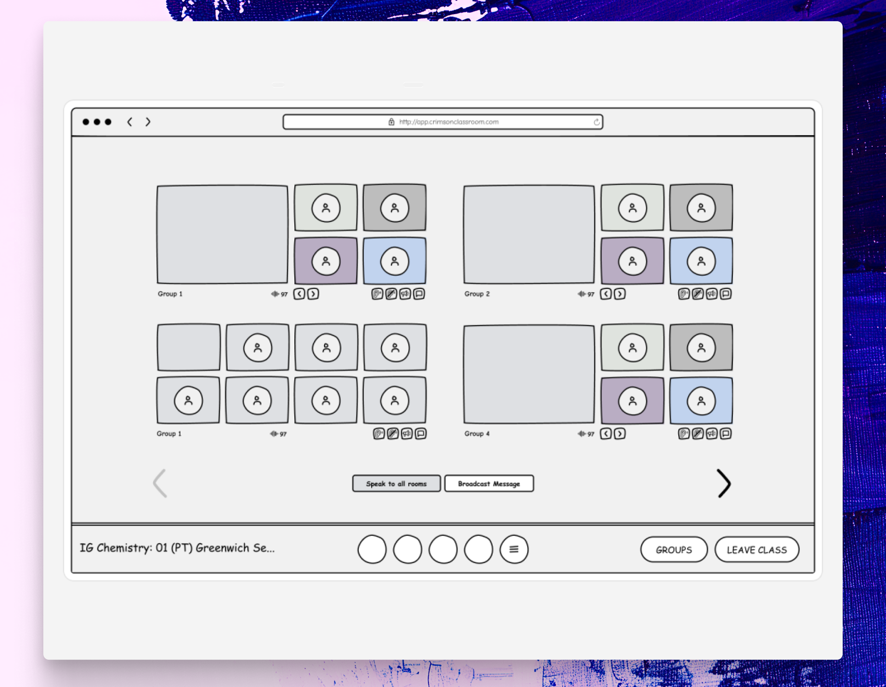This screenshot has width=886, height=687.
Task: Click the audio level indicator for Group 2
Action: tap(585, 294)
